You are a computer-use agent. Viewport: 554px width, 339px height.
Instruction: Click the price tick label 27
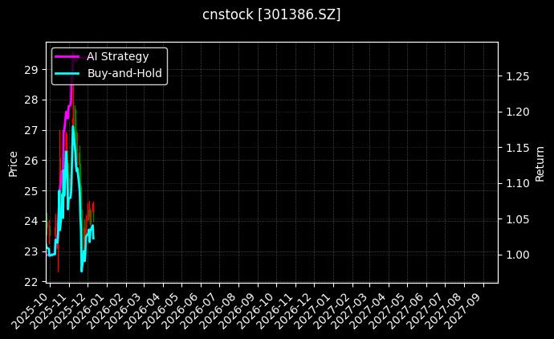coord(31,130)
